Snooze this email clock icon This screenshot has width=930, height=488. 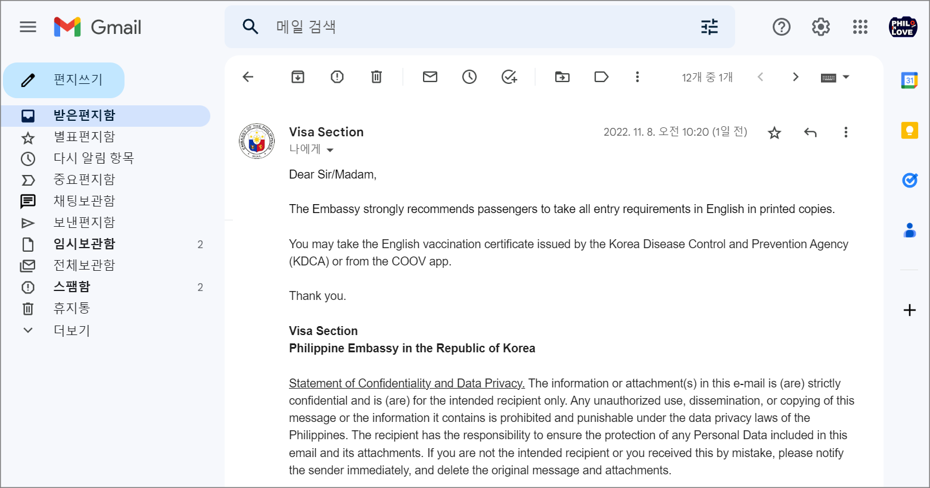click(469, 77)
